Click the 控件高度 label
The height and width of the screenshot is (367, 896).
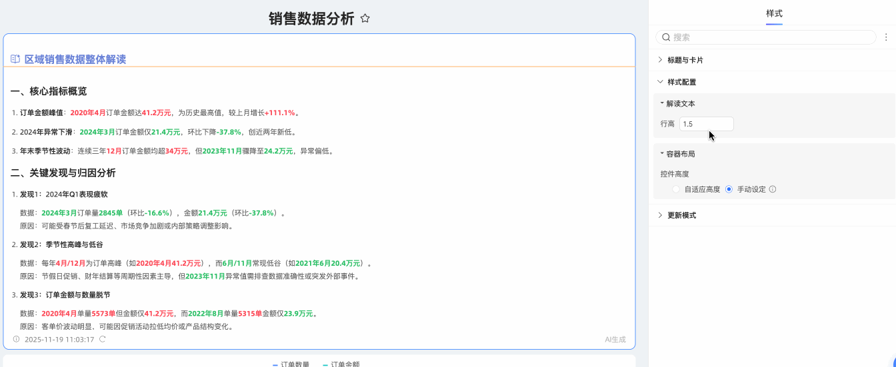tap(675, 174)
